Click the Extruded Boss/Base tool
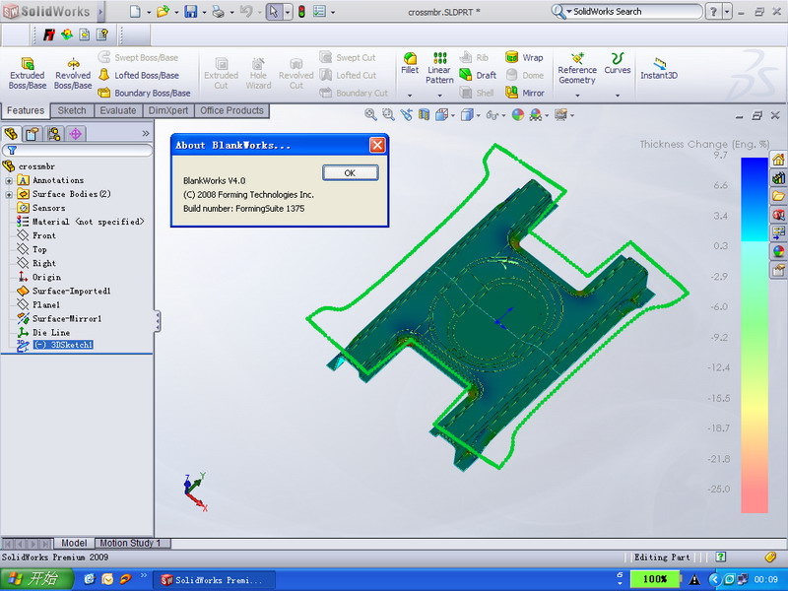788x591 pixels. pos(28,73)
